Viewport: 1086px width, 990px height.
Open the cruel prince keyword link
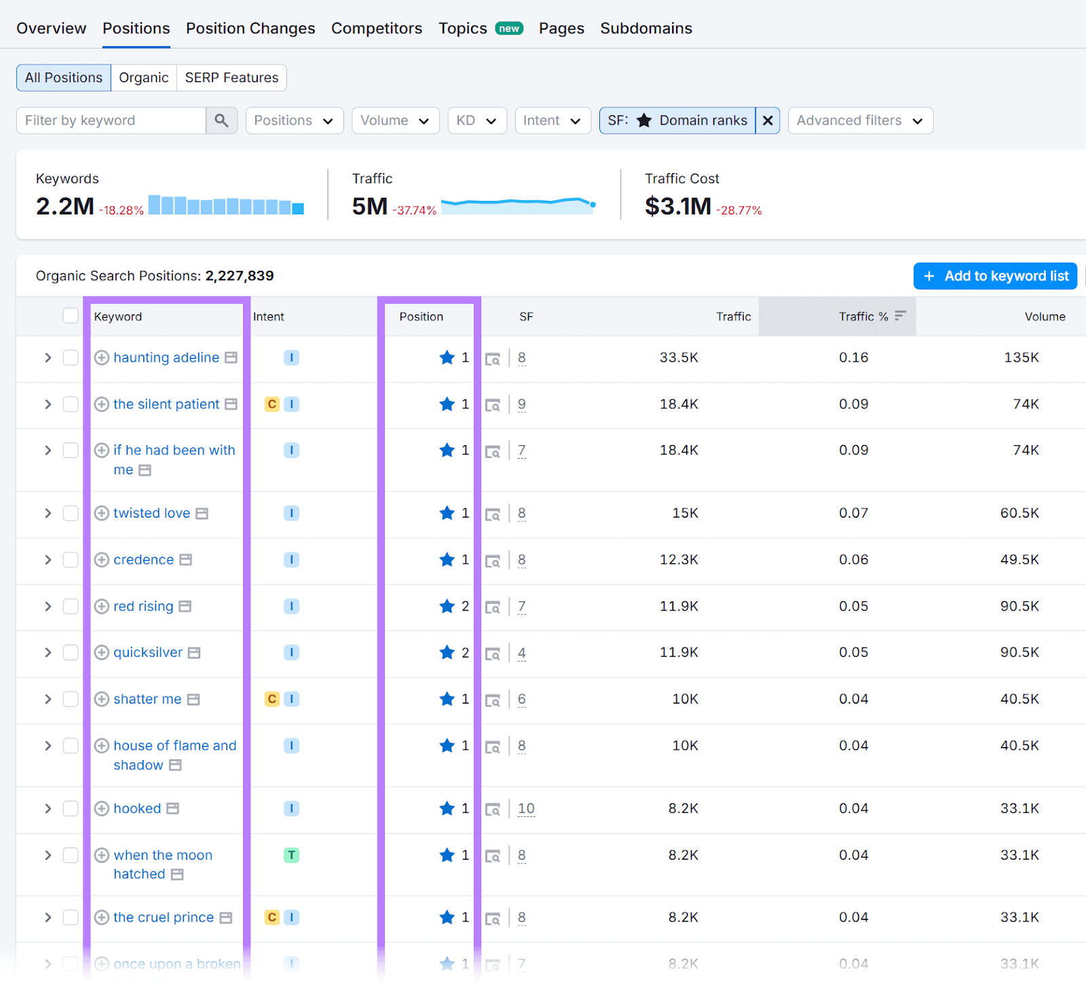pos(164,917)
